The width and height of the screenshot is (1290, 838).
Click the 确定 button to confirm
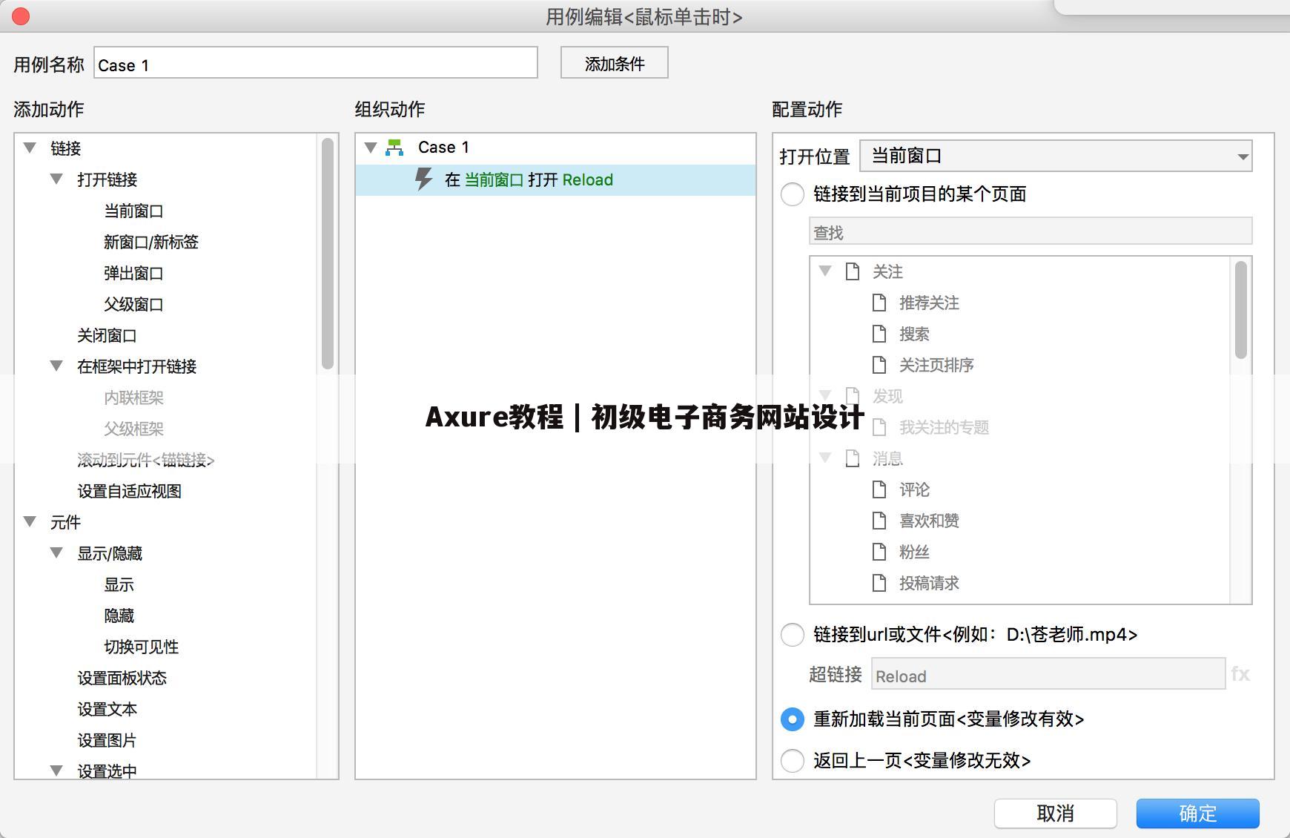[x=1198, y=814]
